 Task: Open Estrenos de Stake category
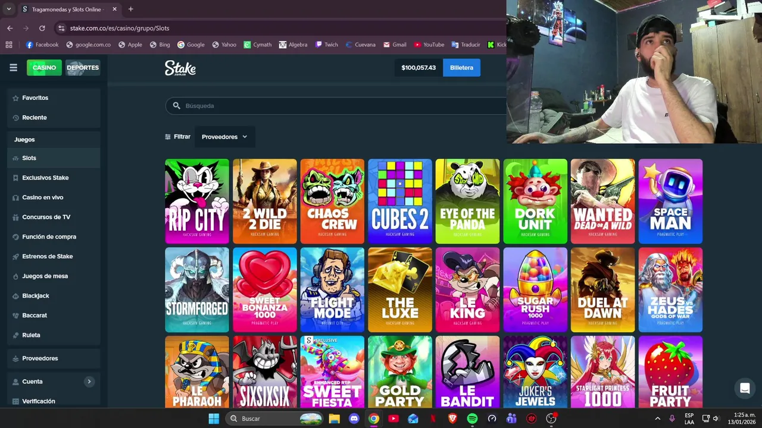[54, 256]
